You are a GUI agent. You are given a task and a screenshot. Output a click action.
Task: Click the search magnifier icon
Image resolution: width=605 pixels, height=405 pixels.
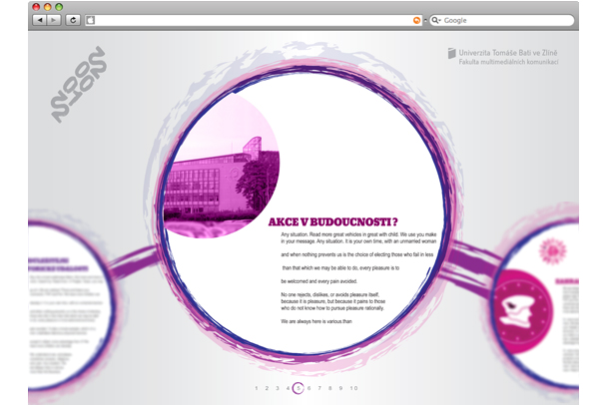pyautogui.click(x=436, y=20)
